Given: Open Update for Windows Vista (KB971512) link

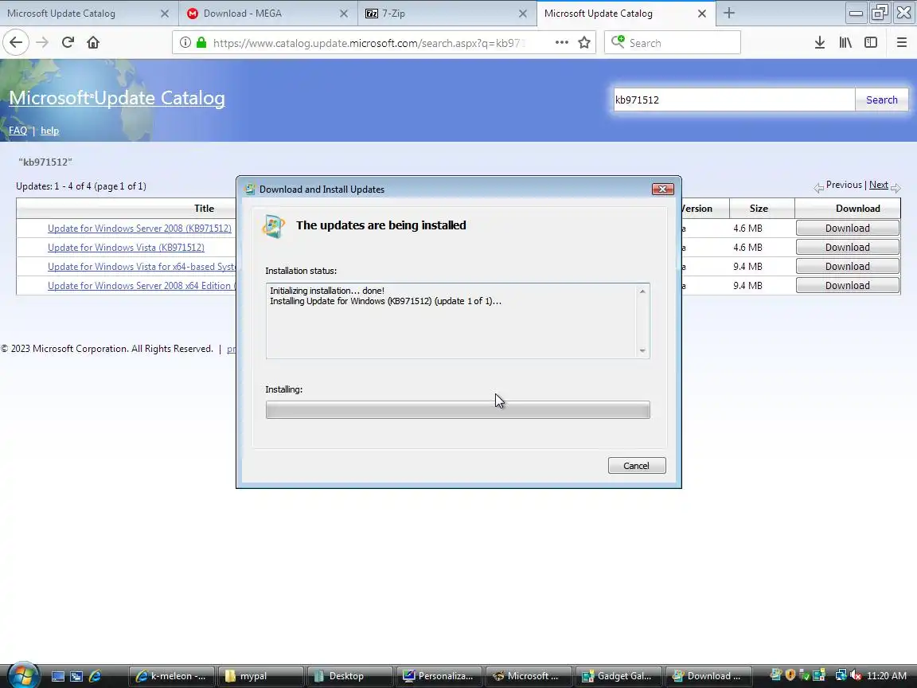Looking at the screenshot, I should [x=126, y=248].
